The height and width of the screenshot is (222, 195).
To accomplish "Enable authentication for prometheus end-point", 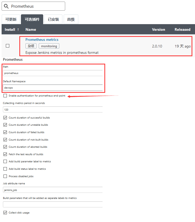I will [5, 96].
